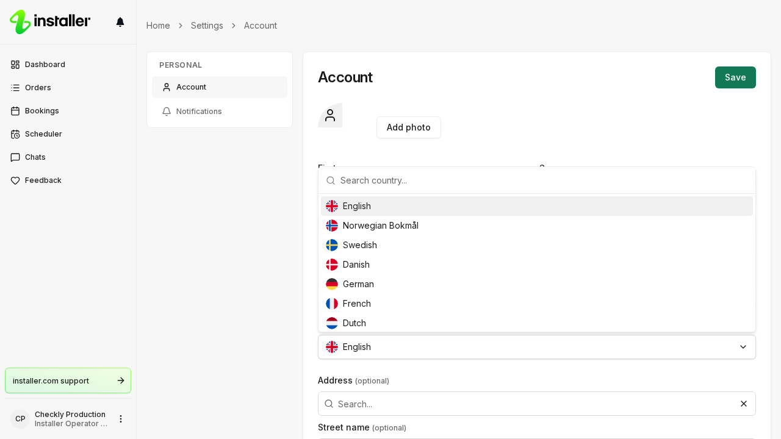Click the profile photo placeholder
781x439 pixels.
[330, 115]
